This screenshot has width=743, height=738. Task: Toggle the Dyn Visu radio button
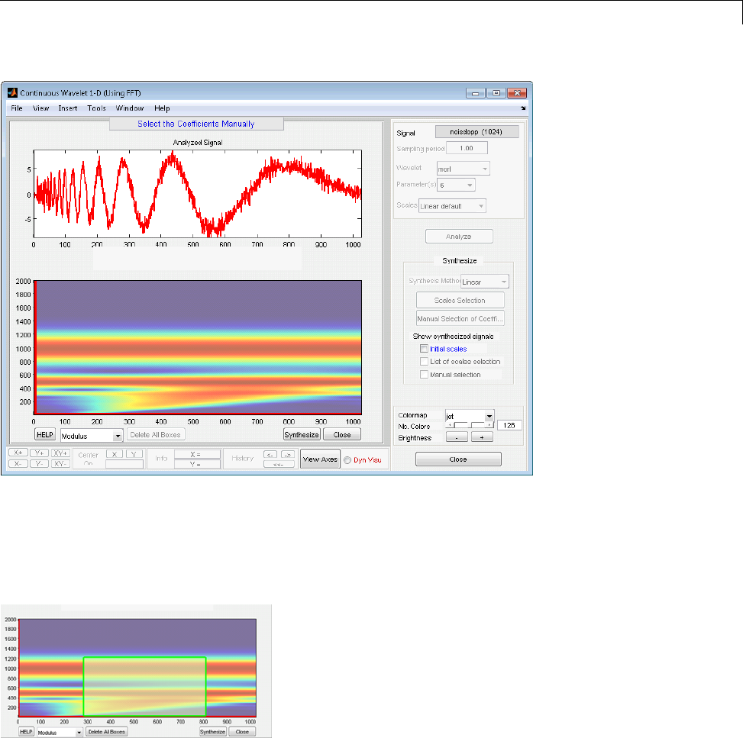(347, 460)
